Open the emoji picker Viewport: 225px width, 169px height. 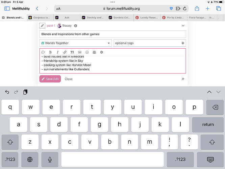[x=87, y=52]
